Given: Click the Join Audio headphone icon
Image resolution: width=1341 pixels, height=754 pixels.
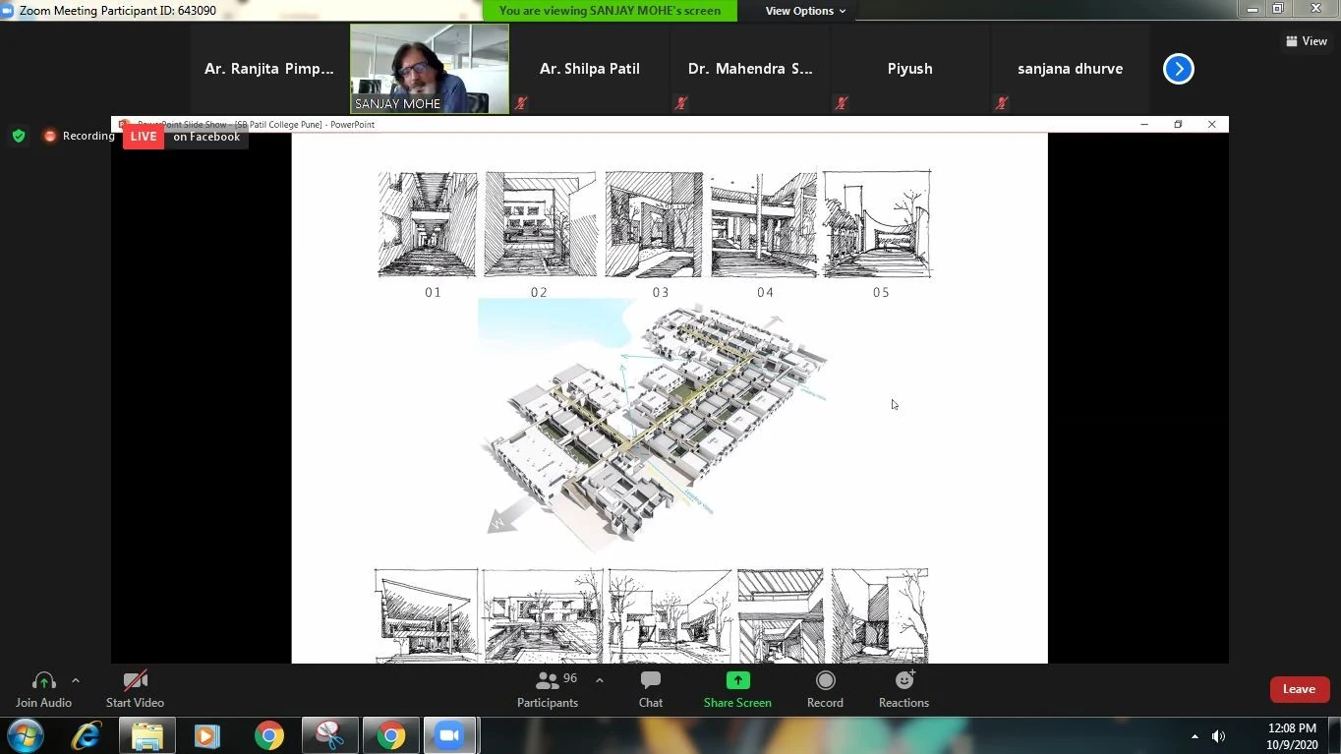Looking at the screenshot, I should click(x=43, y=680).
